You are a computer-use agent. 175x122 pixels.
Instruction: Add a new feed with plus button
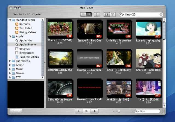[x=13, y=111]
